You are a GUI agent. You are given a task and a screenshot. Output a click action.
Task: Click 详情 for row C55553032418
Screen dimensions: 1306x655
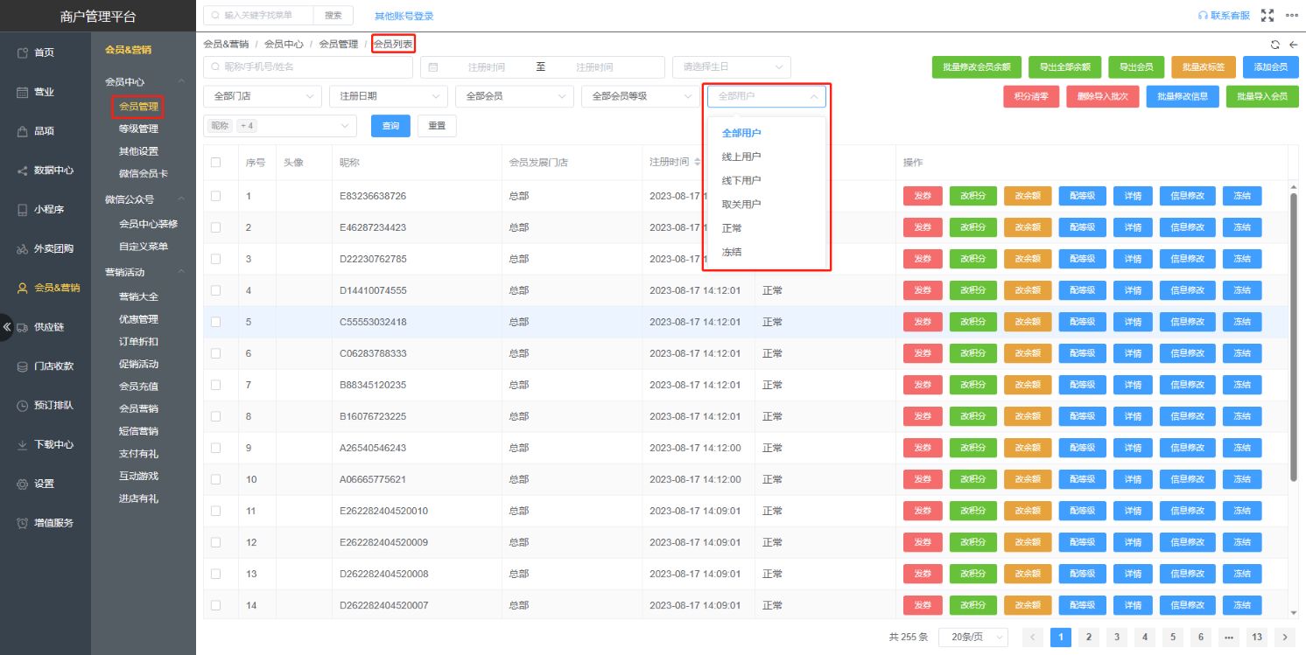[x=1133, y=322]
